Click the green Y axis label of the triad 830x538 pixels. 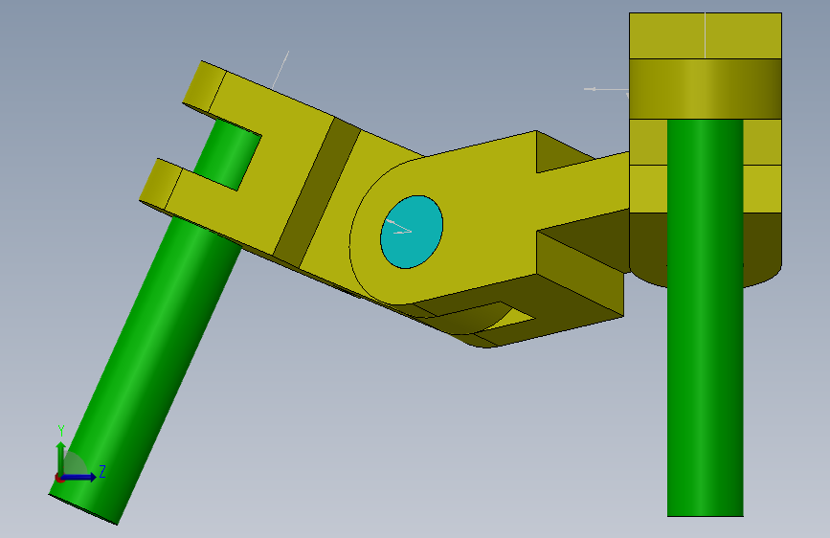click(61, 431)
